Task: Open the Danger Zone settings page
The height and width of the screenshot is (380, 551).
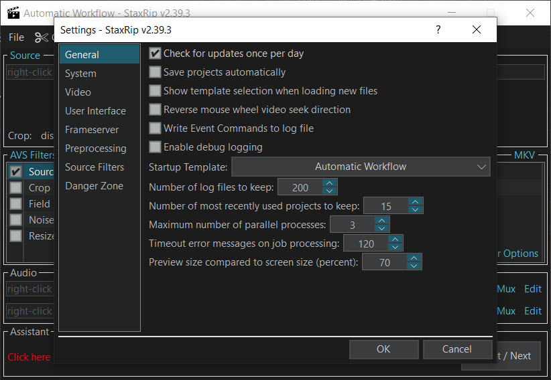Action: [94, 185]
